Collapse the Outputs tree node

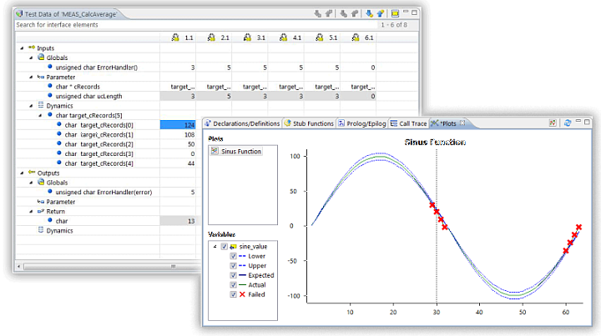click(20, 172)
